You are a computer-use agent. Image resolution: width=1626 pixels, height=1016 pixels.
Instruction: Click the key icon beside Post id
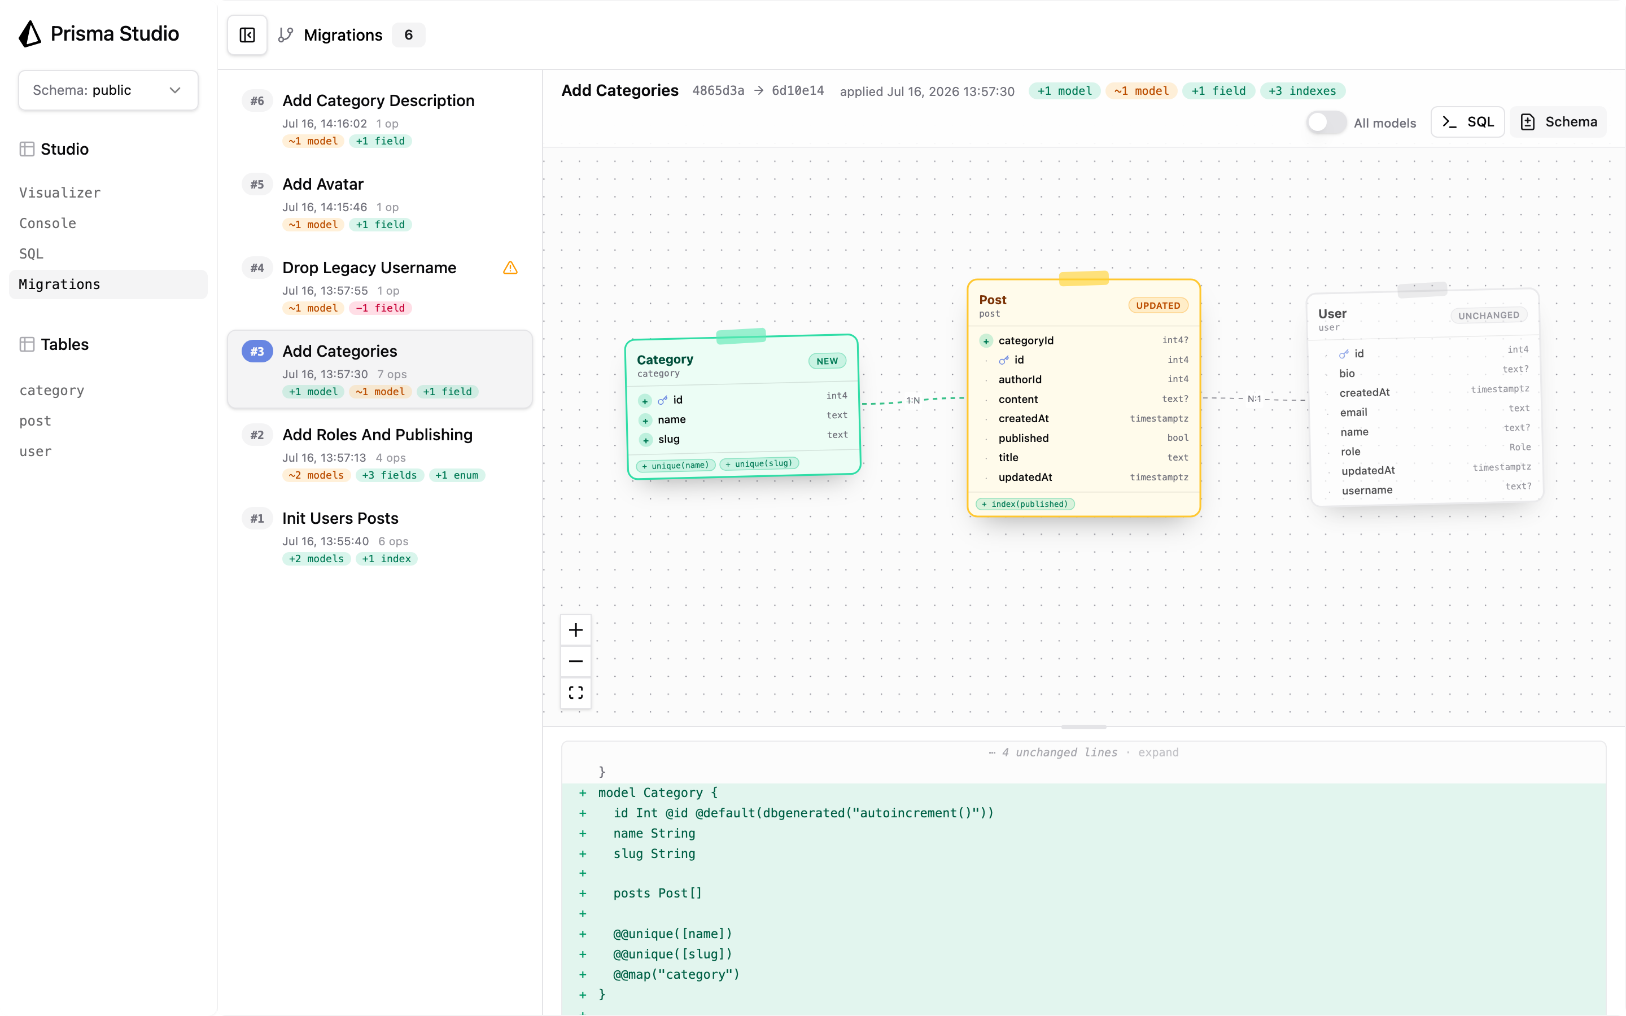coord(1004,360)
